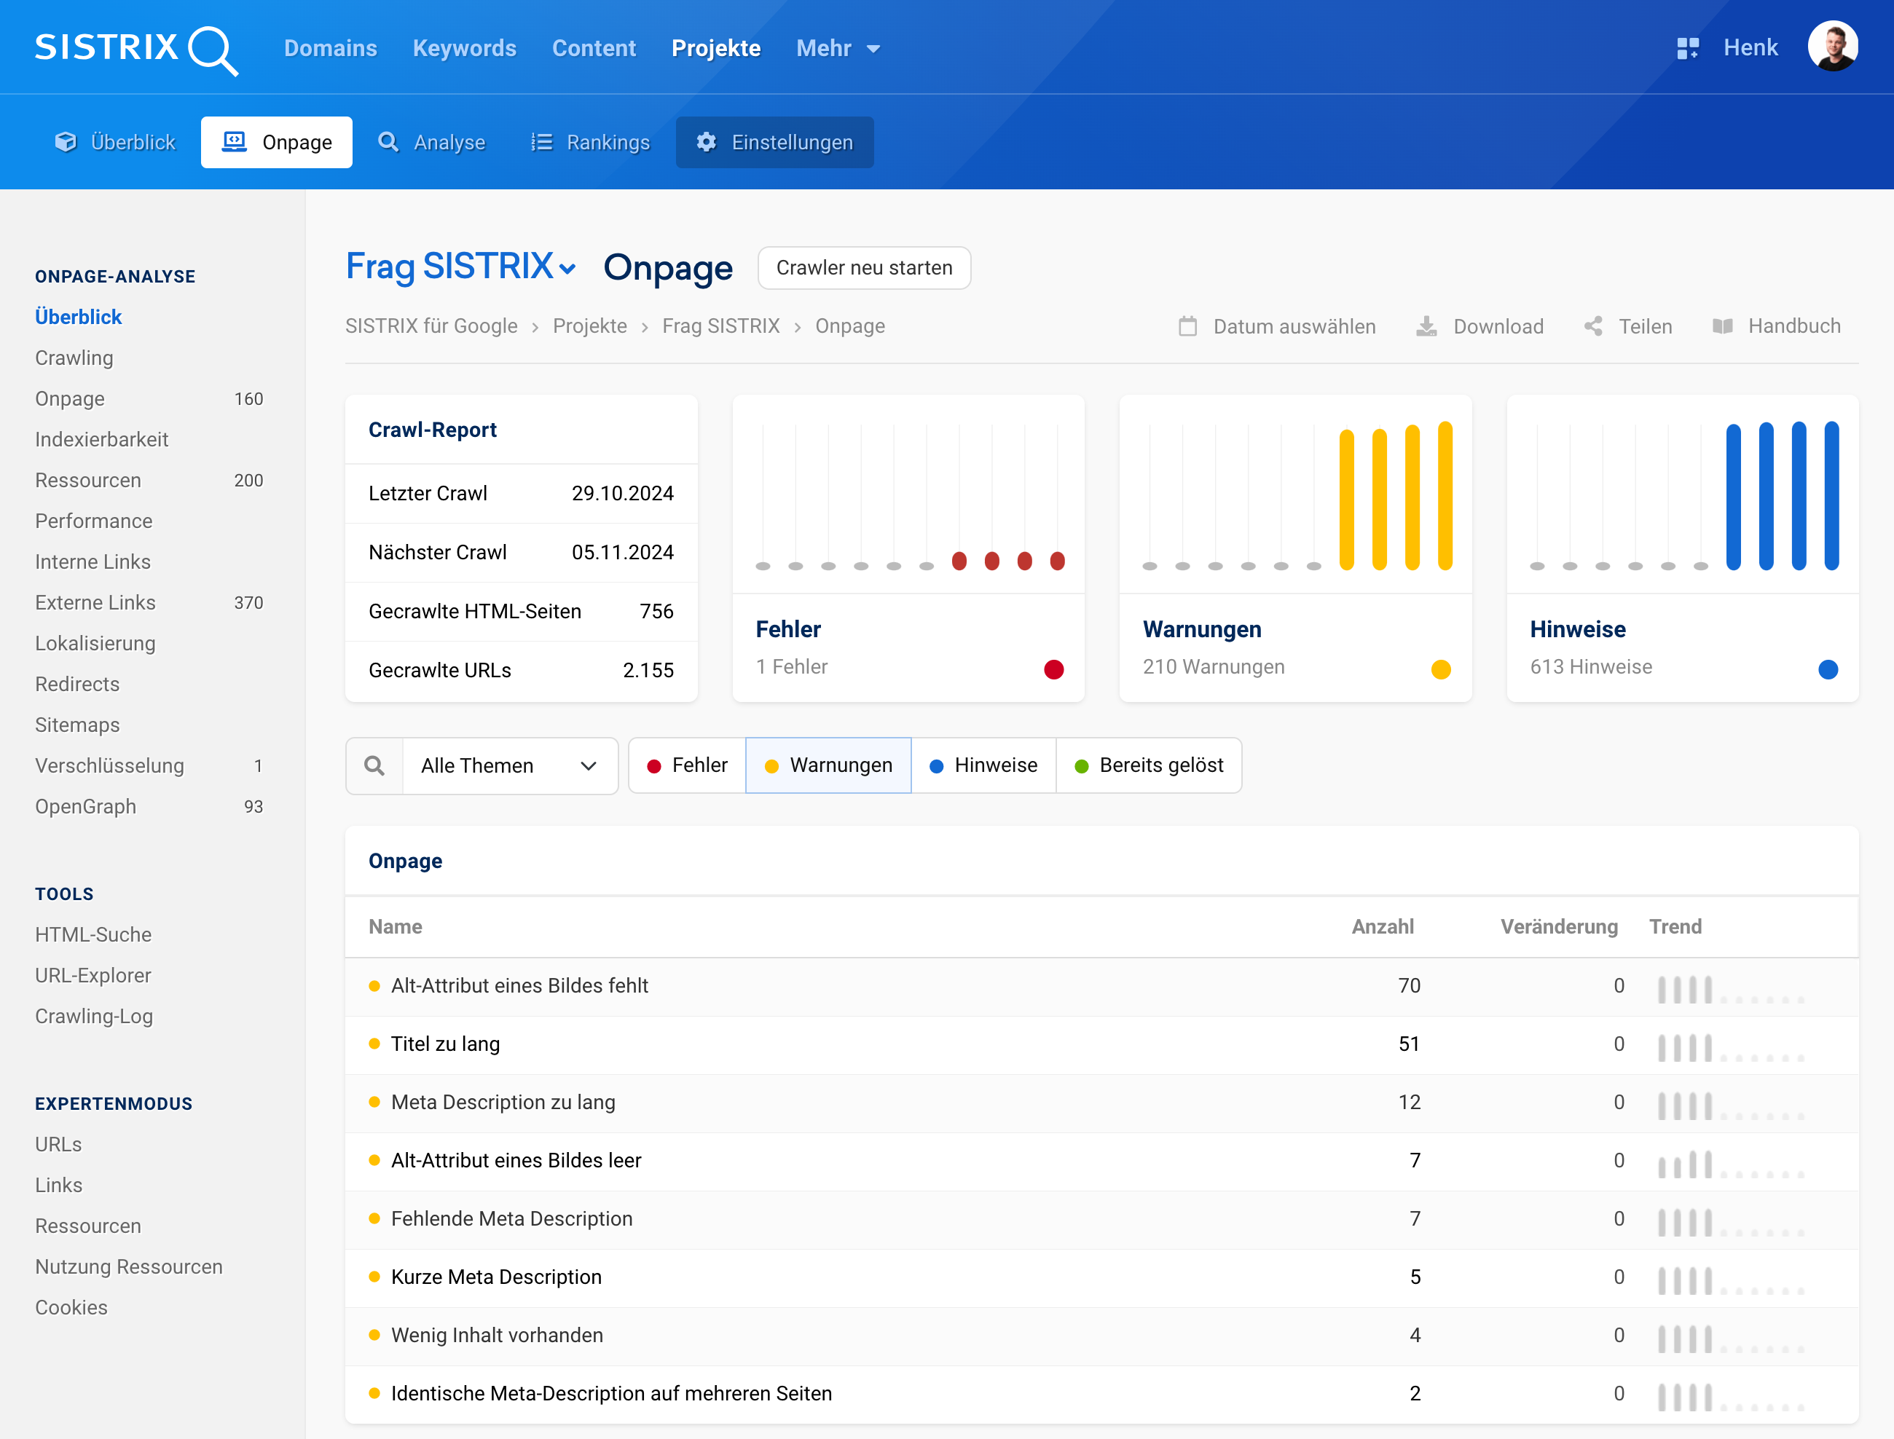This screenshot has width=1894, height=1439.
Task: Click the SISTRIX für Google breadcrumb
Action: [431, 326]
